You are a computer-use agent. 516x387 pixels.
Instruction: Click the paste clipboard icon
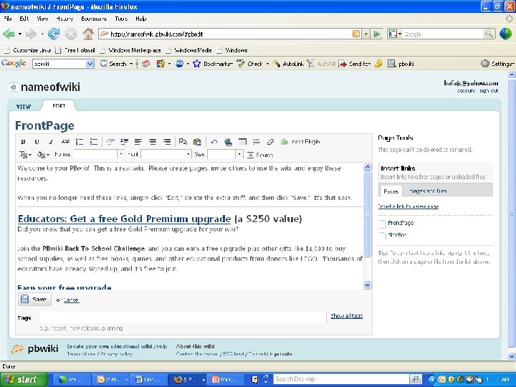[197, 142]
